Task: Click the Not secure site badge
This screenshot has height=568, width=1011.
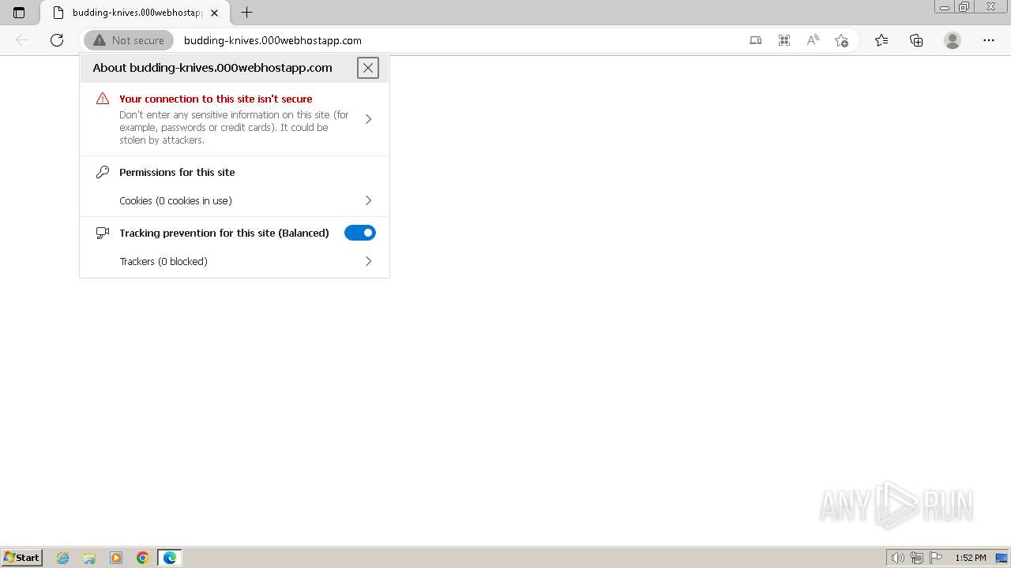Action: point(129,40)
